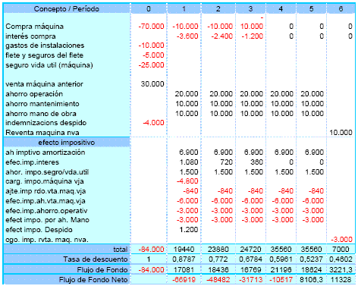Image resolution: width=358 pixels, height=286 pixels.
Task: Click the efecto impositivo section header
Action: (67, 143)
